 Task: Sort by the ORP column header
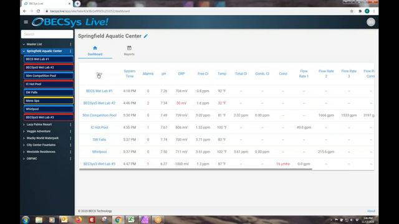tap(181, 73)
